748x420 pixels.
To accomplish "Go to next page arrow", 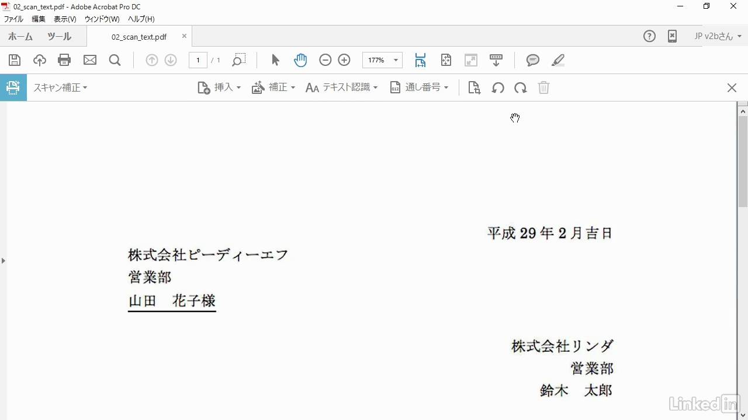I will click(x=171, y=60).
